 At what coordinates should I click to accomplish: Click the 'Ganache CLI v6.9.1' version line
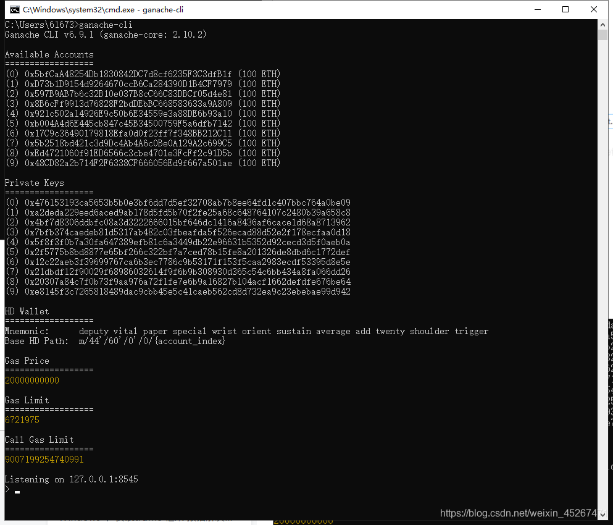[106, 35]
